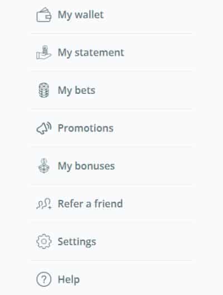Screen dimensions: 223x295
Task: Click the stacked coins bets icon
Action: [x=43, y=91]
